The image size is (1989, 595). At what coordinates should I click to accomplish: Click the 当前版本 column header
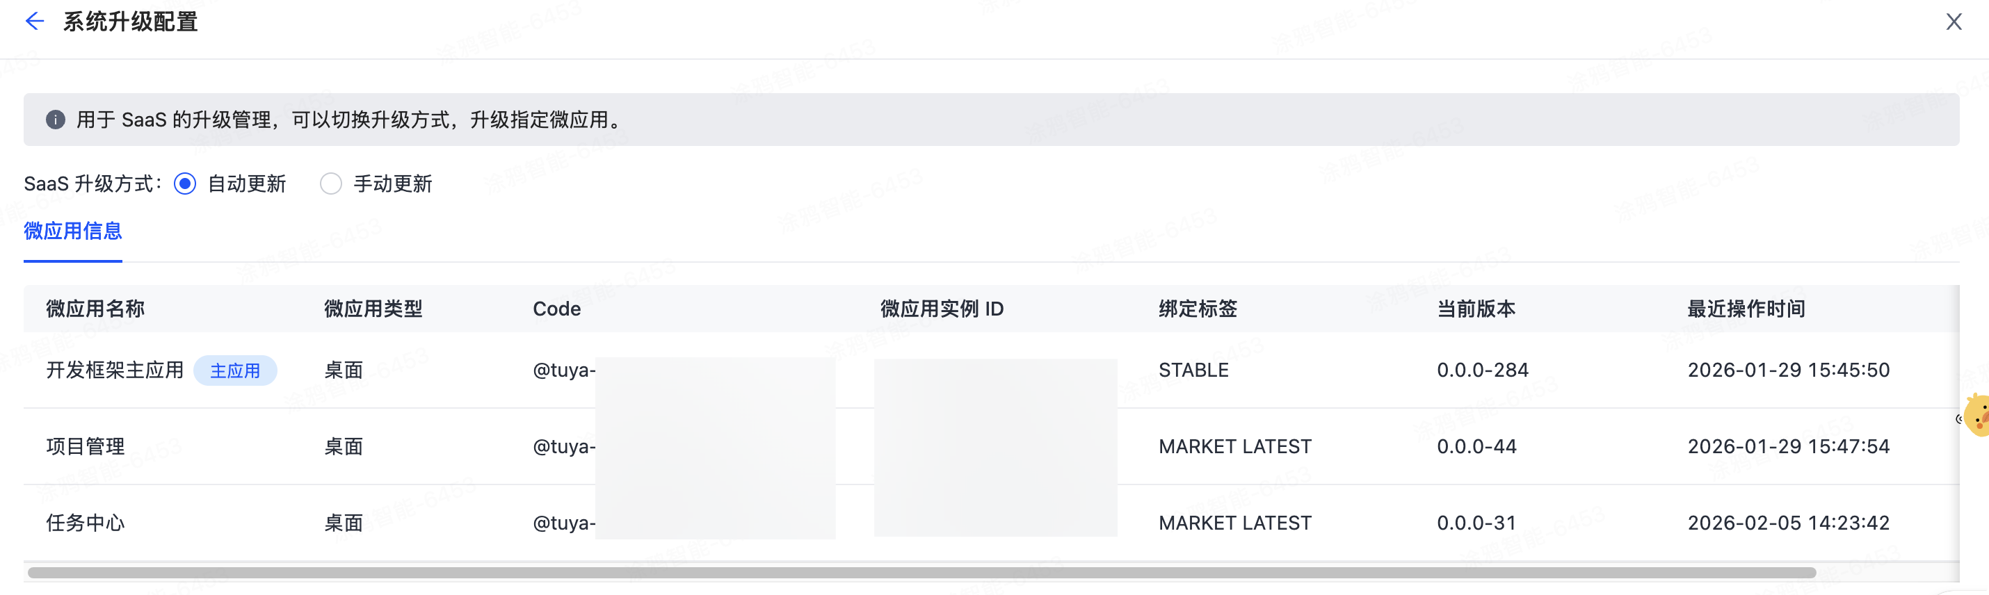(1476, 308)
